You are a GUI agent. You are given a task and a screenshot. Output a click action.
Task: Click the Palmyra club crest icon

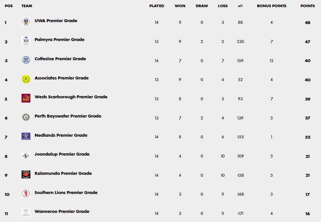[x=26, y=41]
